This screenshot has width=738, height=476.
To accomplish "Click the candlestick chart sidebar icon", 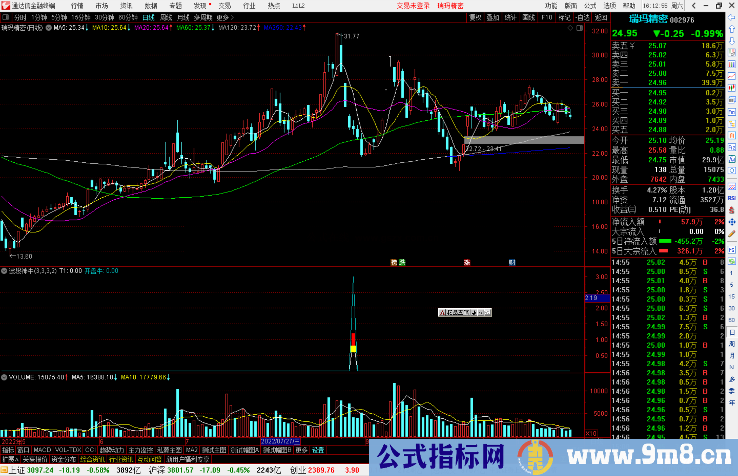I will pos(732,88).
